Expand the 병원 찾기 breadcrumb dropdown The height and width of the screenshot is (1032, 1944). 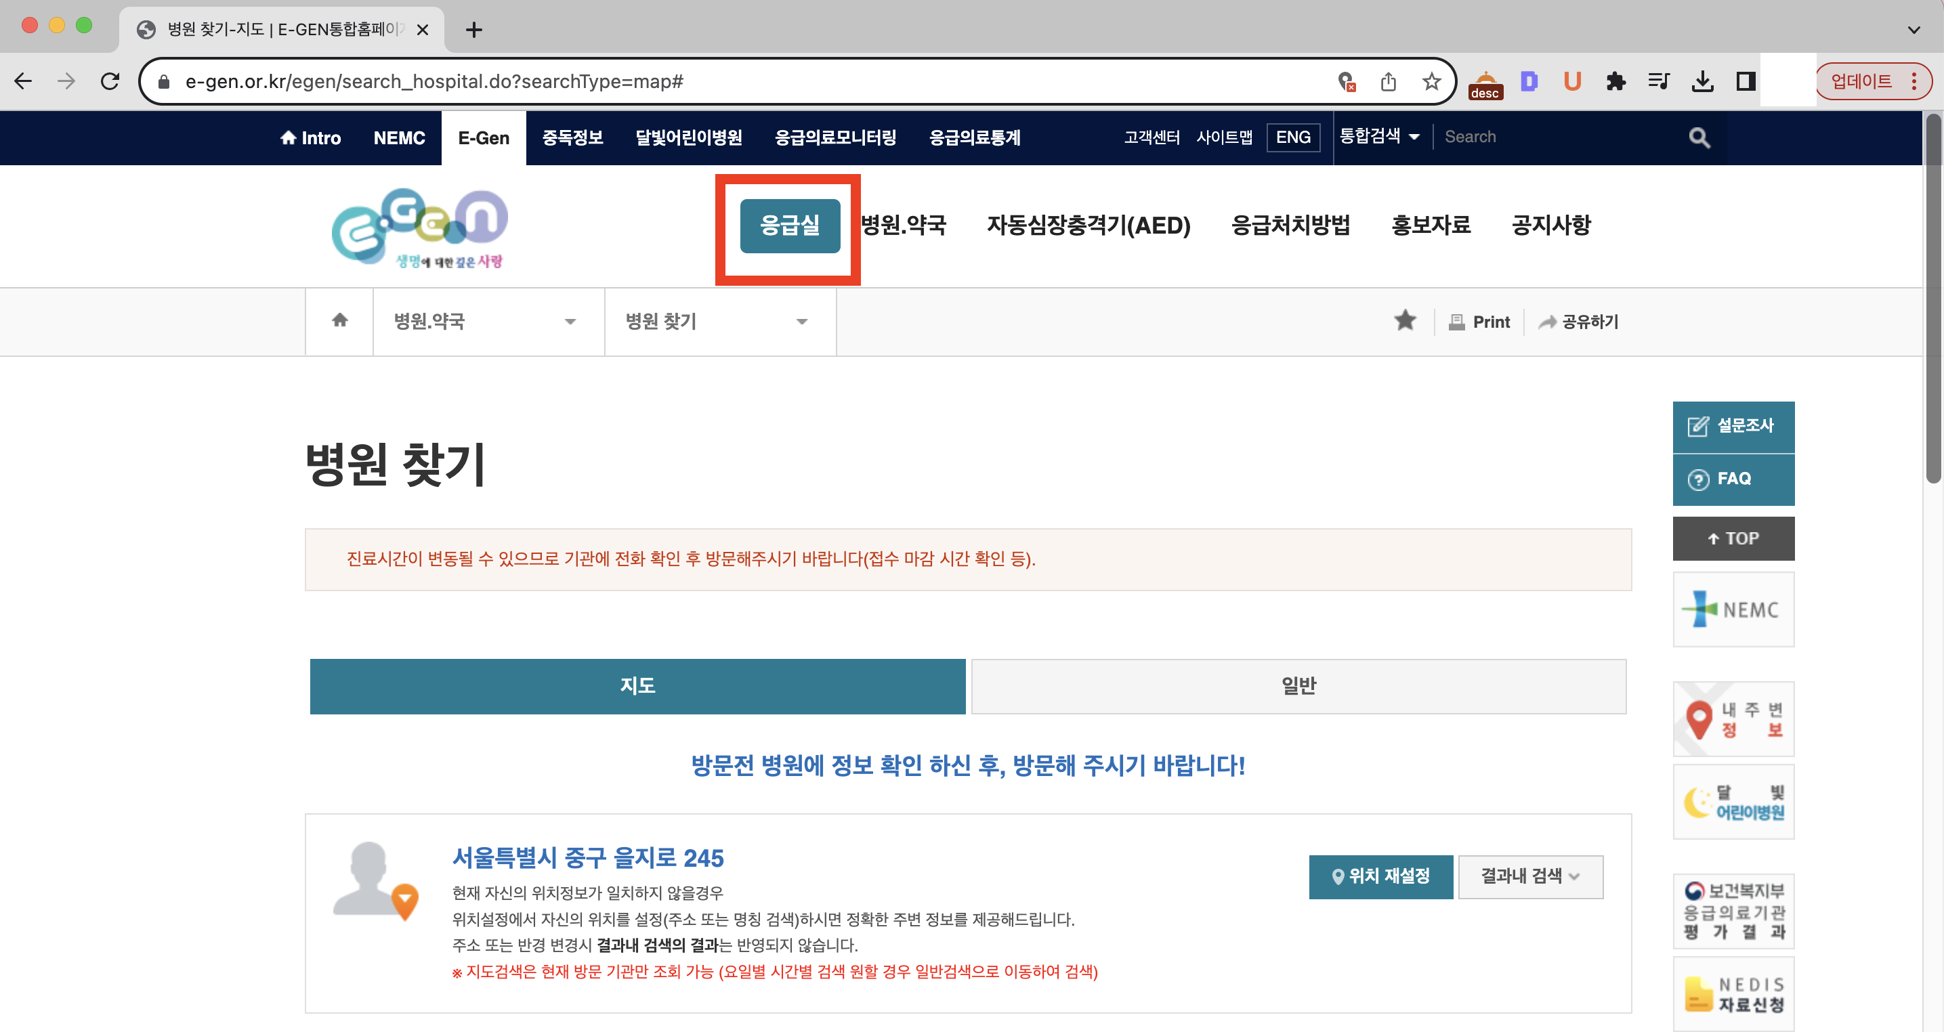click(x=719, y=322)
